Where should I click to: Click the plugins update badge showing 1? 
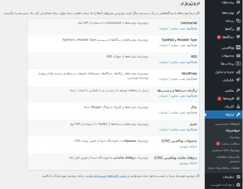219,99
